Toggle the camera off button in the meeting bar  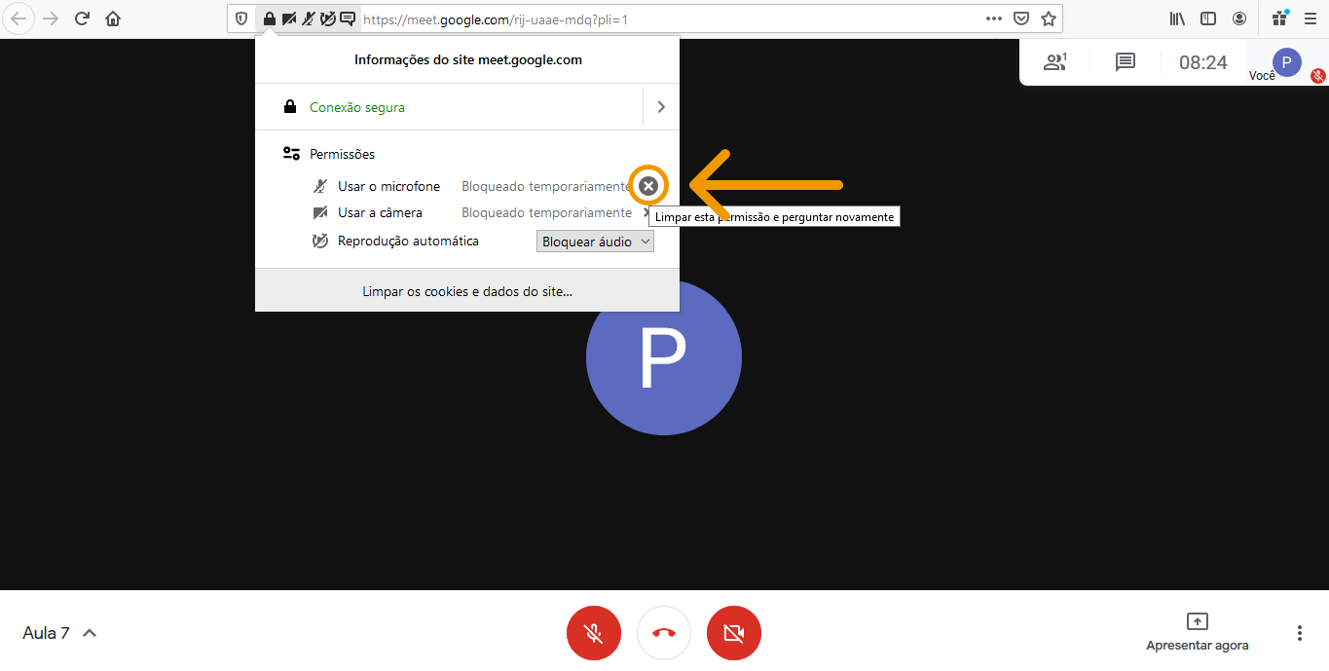(x=734, y=633)
